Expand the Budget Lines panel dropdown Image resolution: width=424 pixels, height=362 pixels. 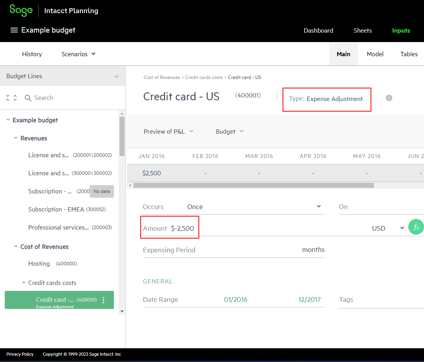117,76
